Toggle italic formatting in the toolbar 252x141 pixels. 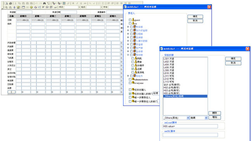pyautogui.click(x=77, y=3)
